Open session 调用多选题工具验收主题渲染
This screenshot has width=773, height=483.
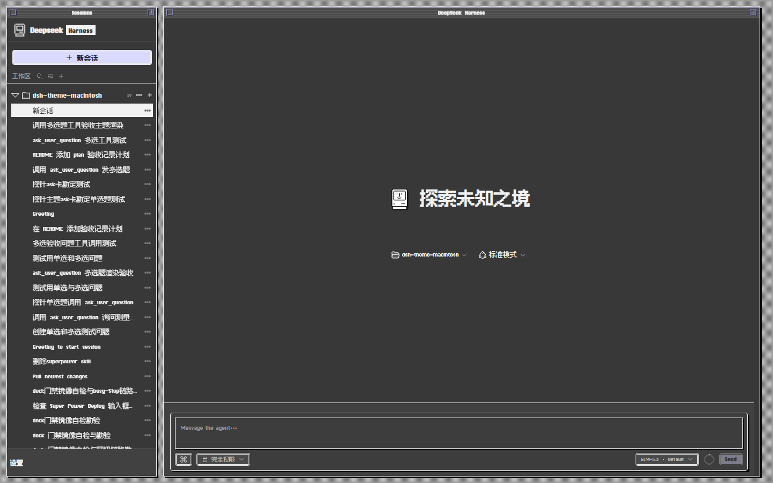pos(82,125)
